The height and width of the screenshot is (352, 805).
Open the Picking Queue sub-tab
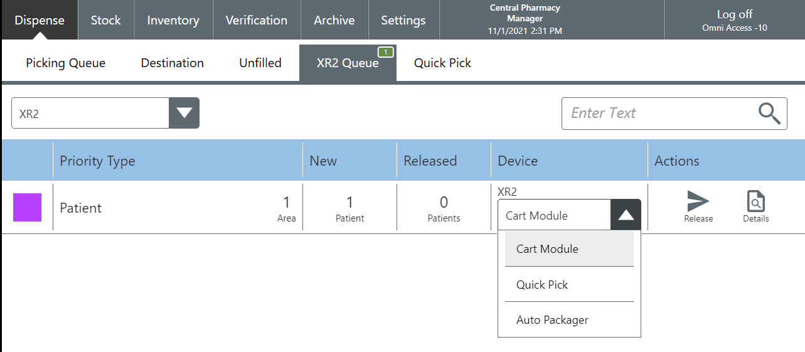pos(66,63)
